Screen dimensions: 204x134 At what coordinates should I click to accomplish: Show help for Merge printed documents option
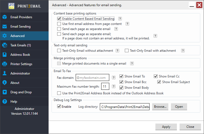tap(132, 63)
